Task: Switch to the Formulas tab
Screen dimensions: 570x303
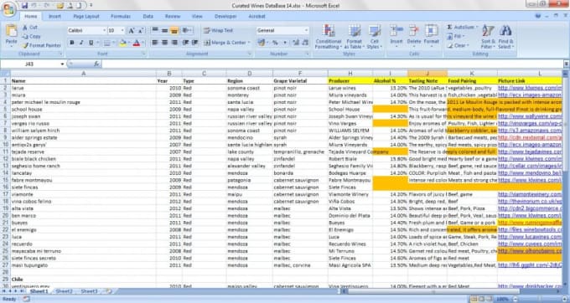Action: pos(121,17)
